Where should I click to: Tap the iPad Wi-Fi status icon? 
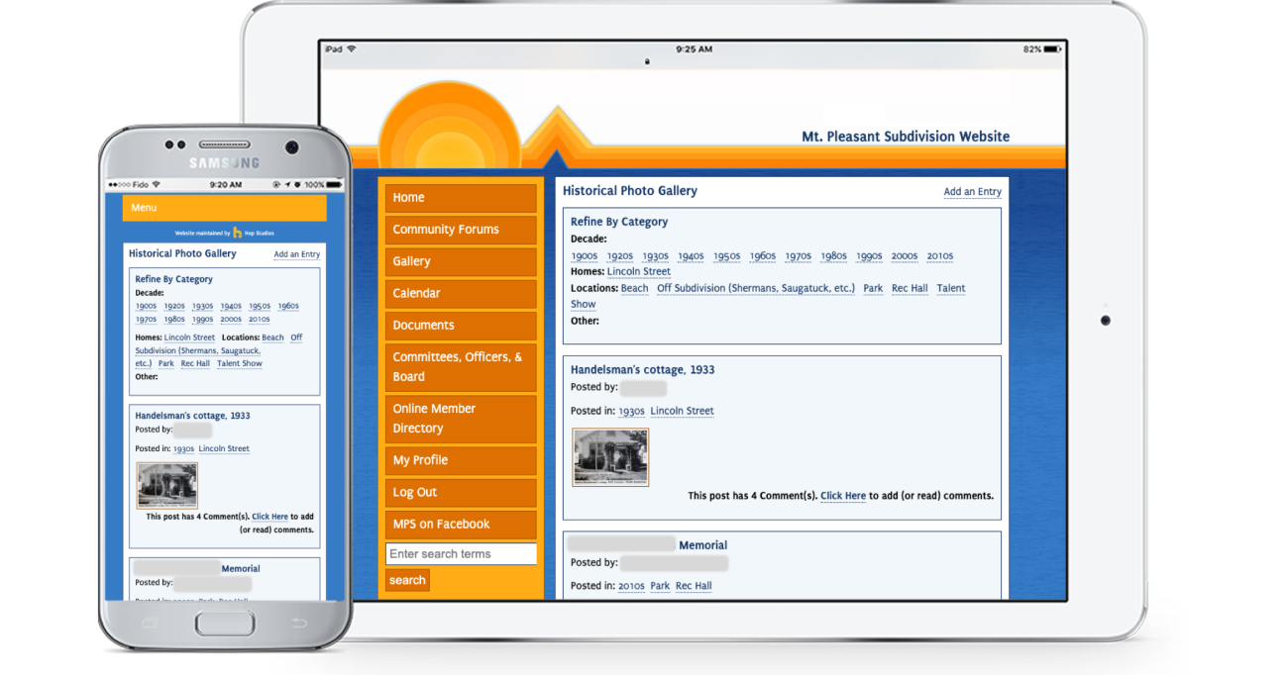tap(351, 48)
